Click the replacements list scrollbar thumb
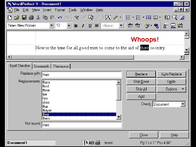196x147 pixels. click(x=119, y=93)
